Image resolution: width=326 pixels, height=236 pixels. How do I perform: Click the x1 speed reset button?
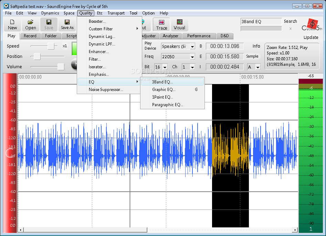[65, 46]
